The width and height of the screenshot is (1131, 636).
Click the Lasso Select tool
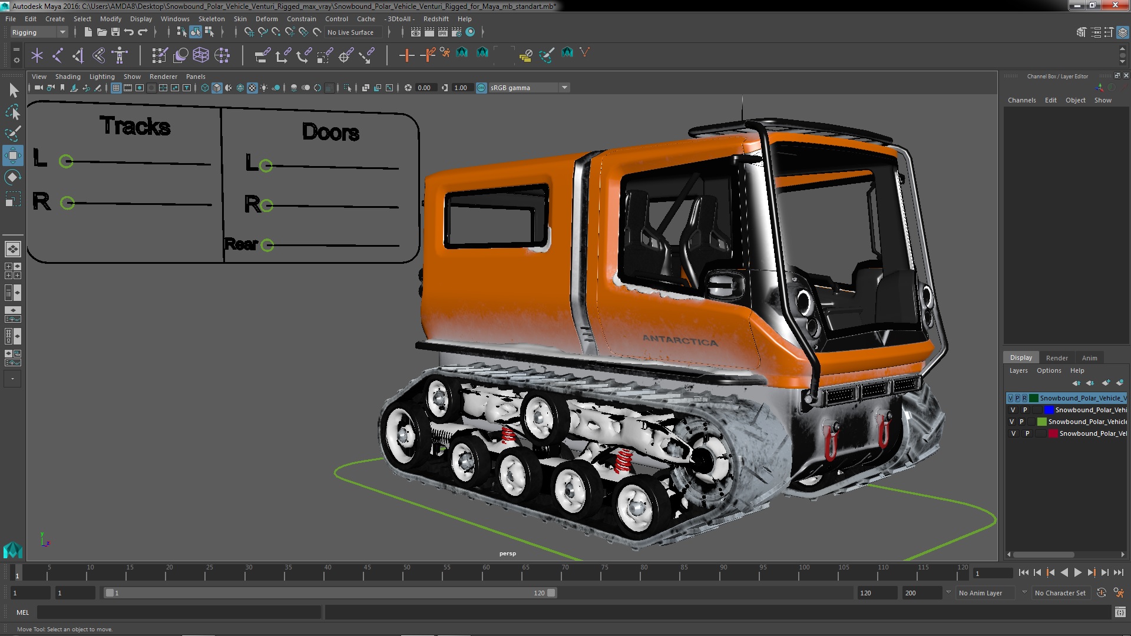[12, 112]
